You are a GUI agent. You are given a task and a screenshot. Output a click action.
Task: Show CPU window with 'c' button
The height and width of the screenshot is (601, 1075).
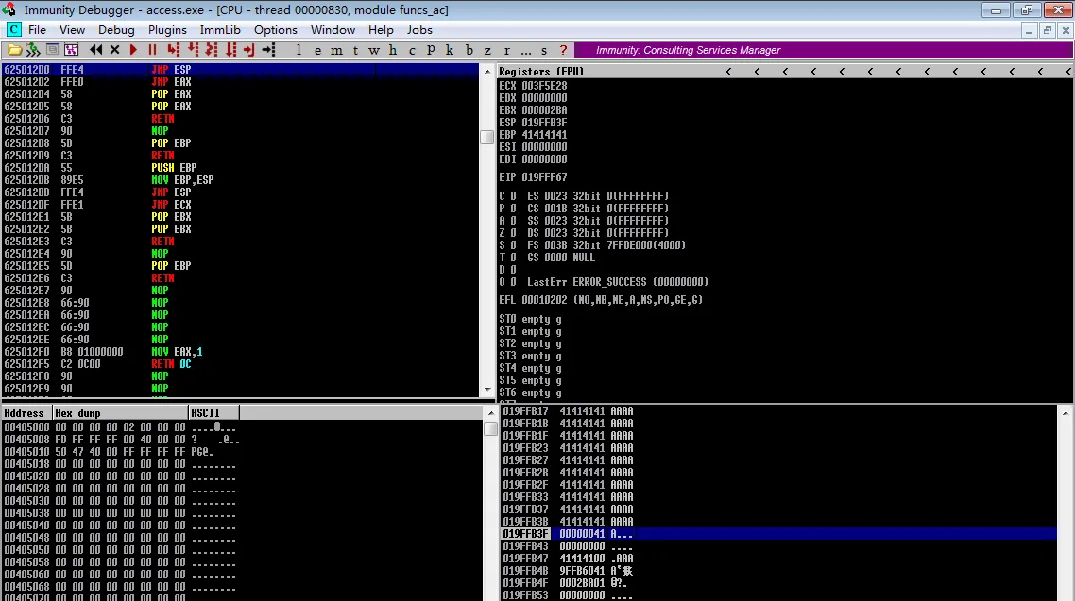412,50
